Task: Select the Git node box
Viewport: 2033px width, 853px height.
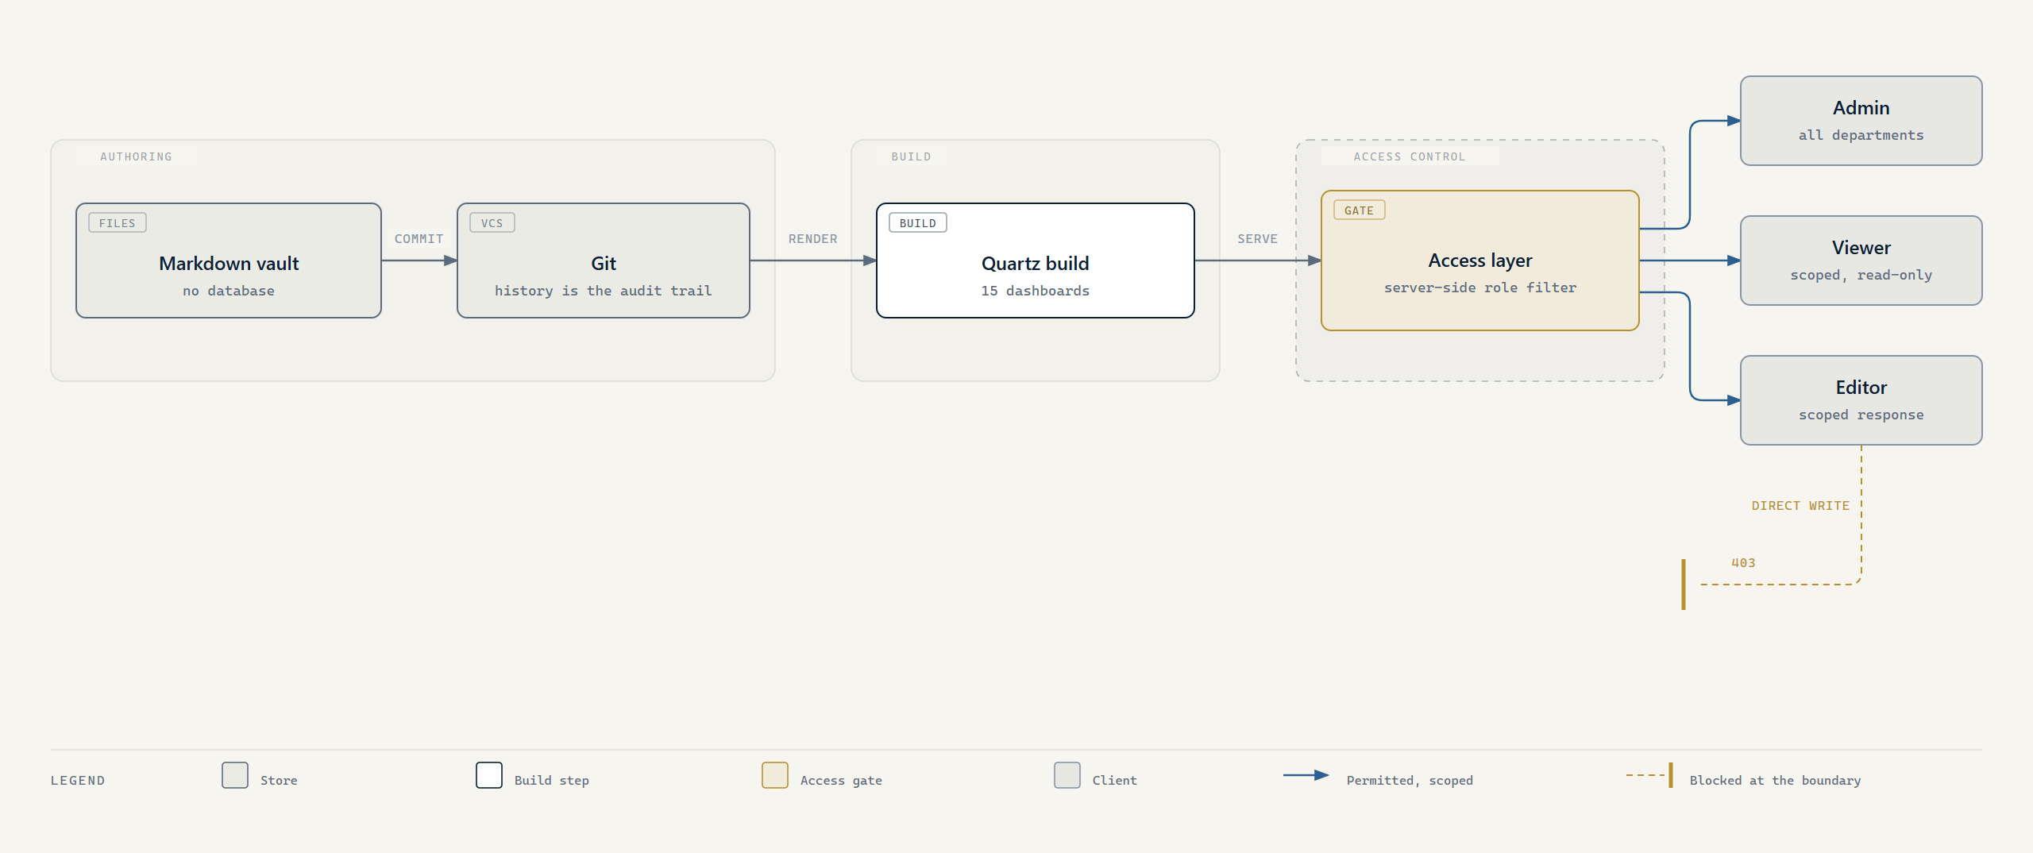Action: point(604,261)
